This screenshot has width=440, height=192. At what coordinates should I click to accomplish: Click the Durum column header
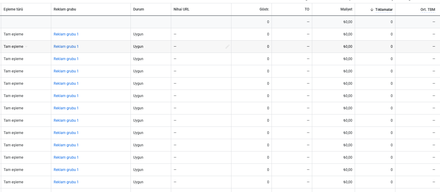tap(139, 9)
